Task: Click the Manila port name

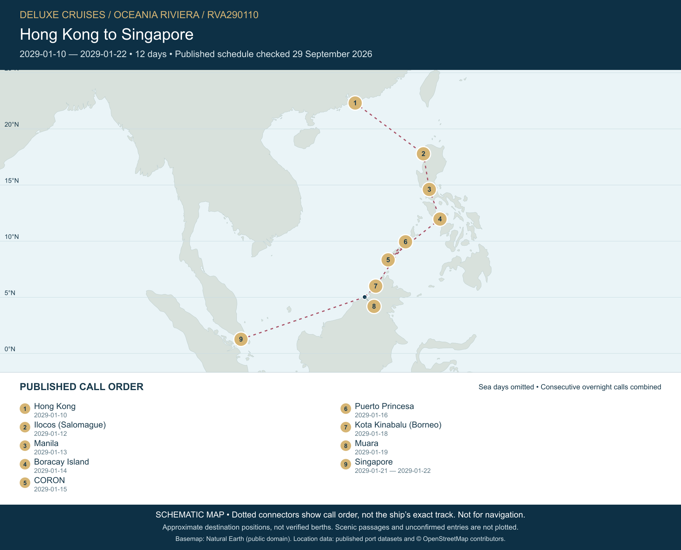Action: tap(46, 443)
